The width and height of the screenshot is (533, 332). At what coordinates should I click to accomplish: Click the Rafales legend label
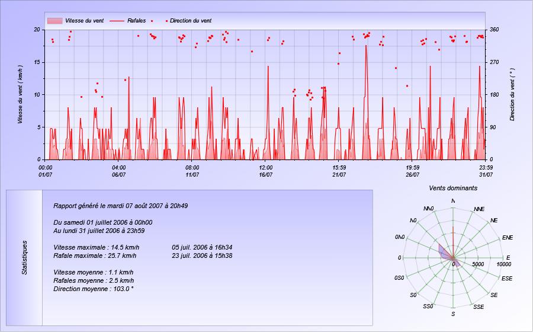click(136, 21)
